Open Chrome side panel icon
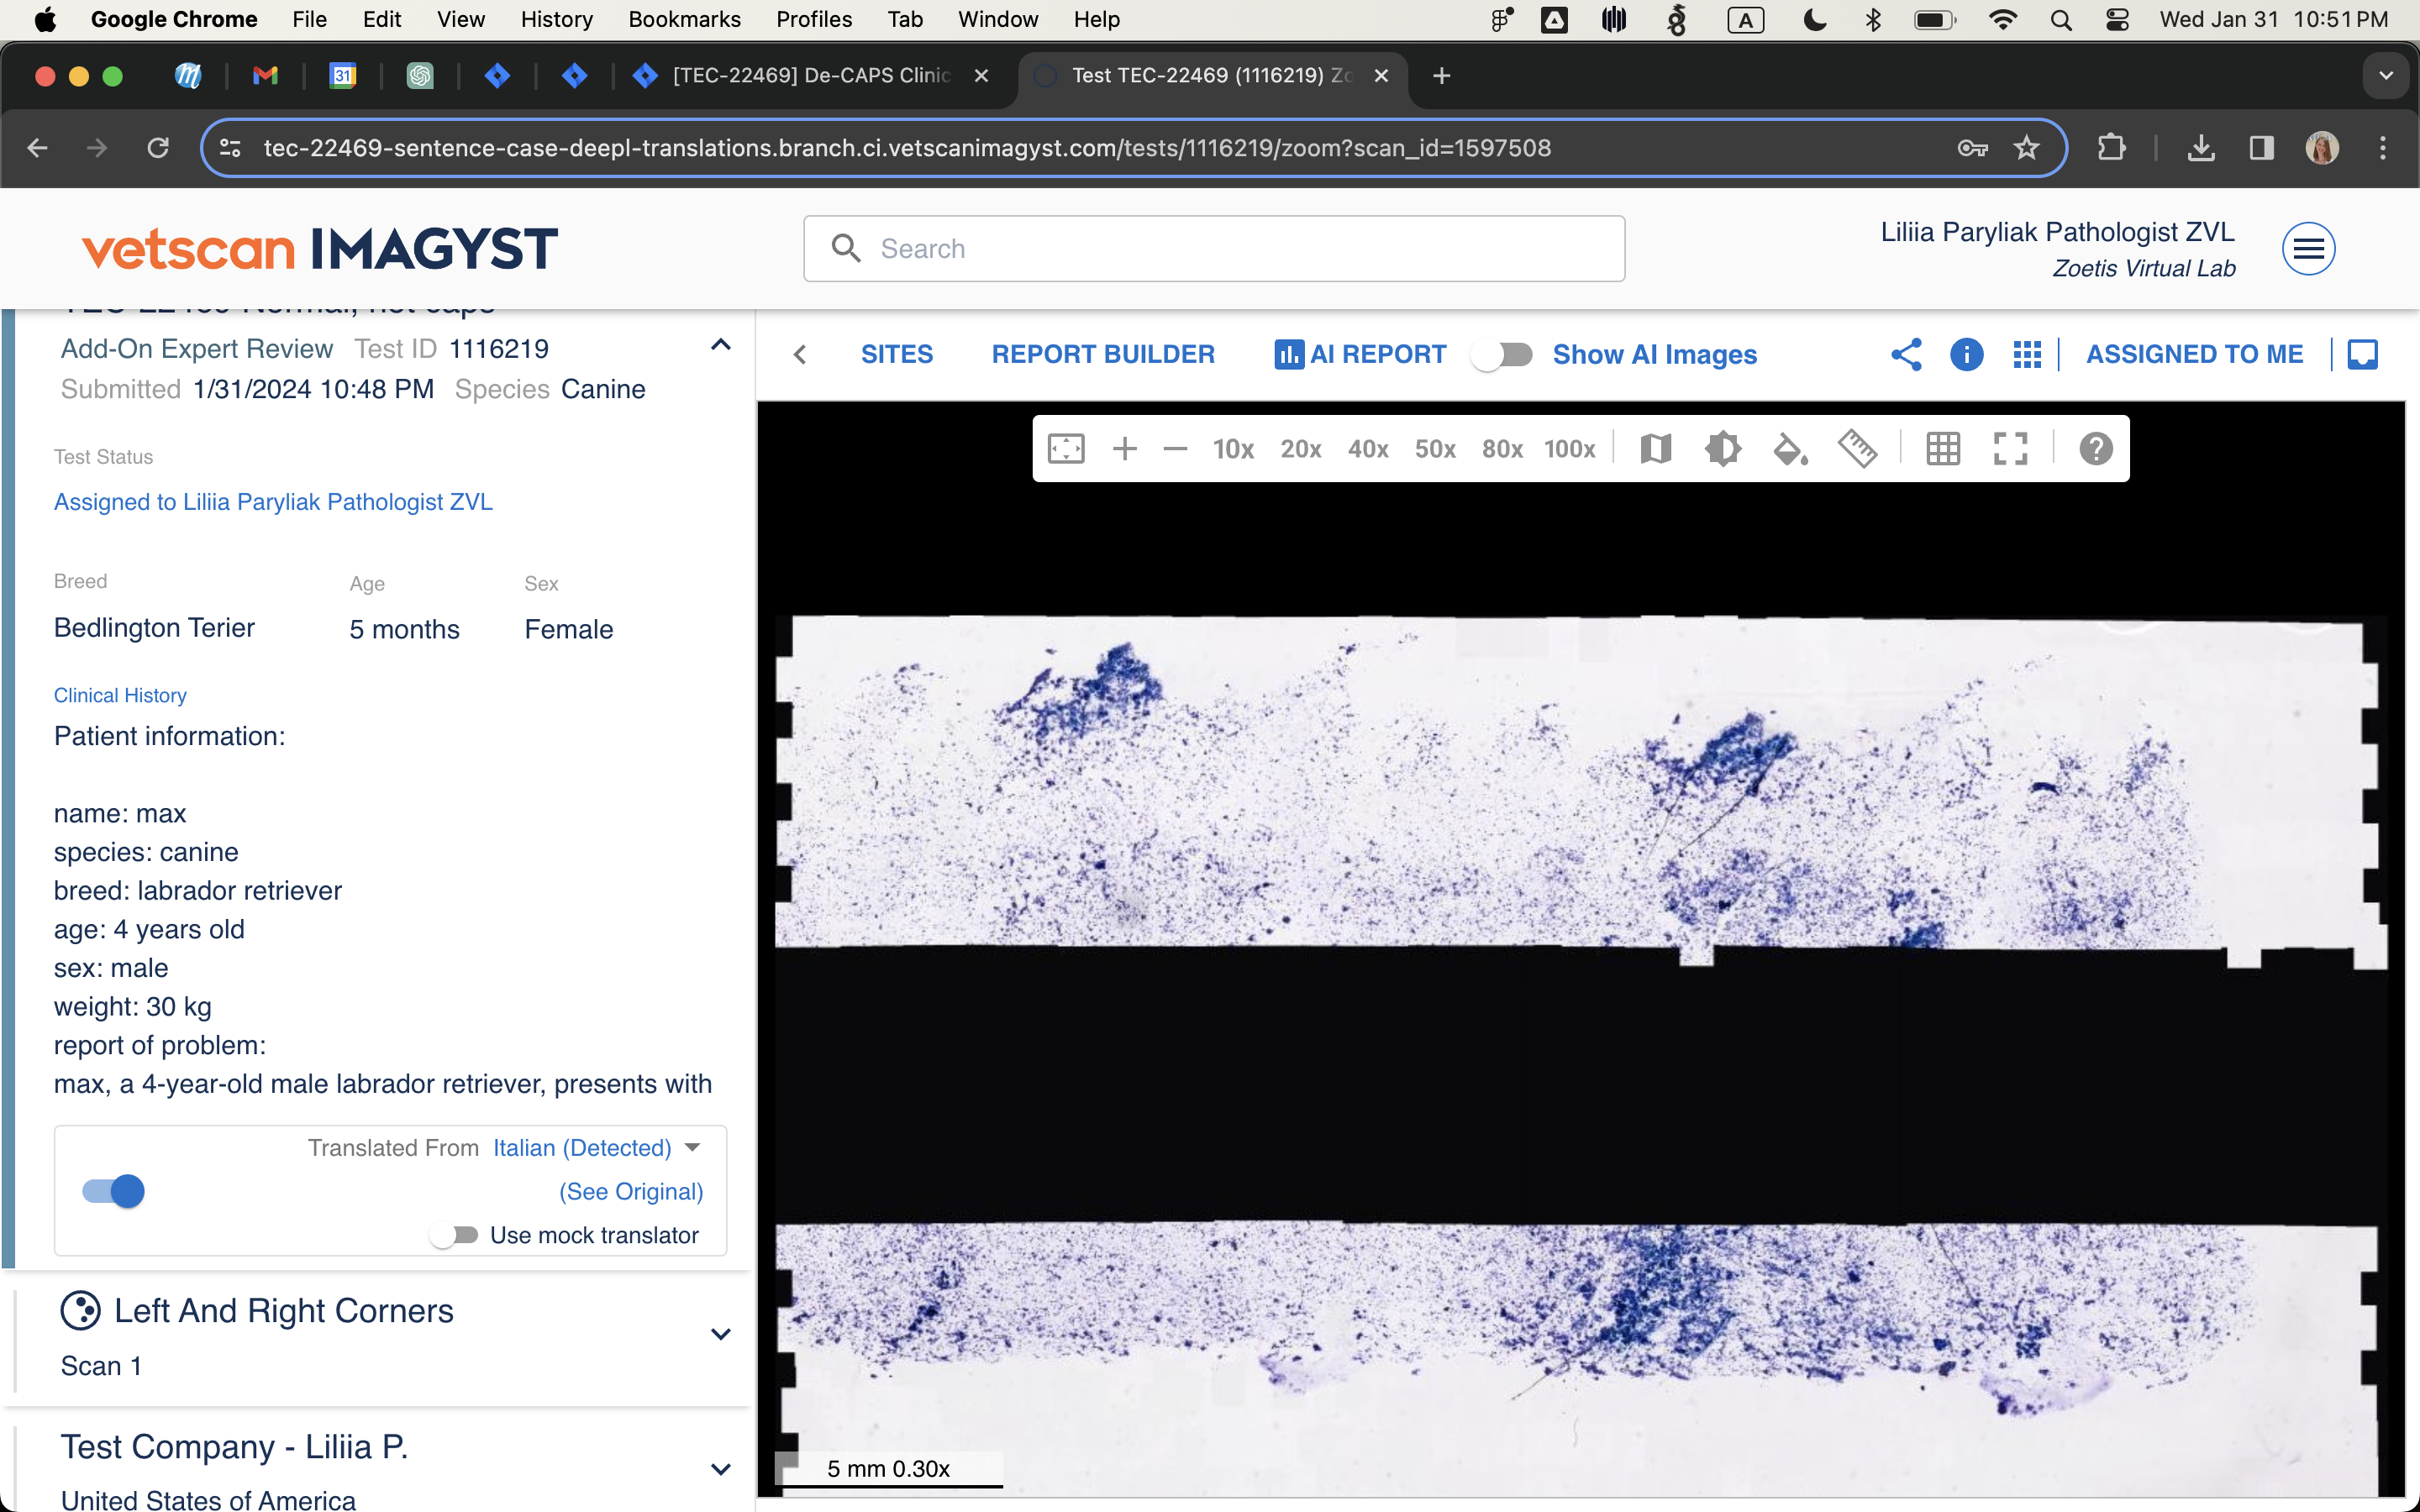Screen dimensions: 2420x1512 pyautogui.click(x=2261, y=148)
